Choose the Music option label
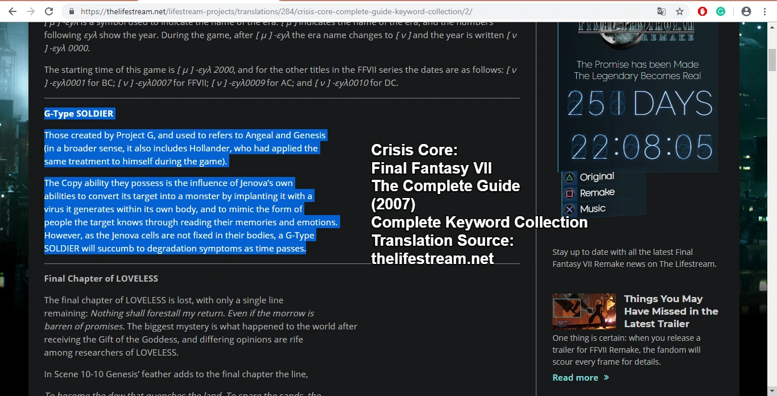The image size is (777, 396). pyautogui.click(x=593, y=209)
